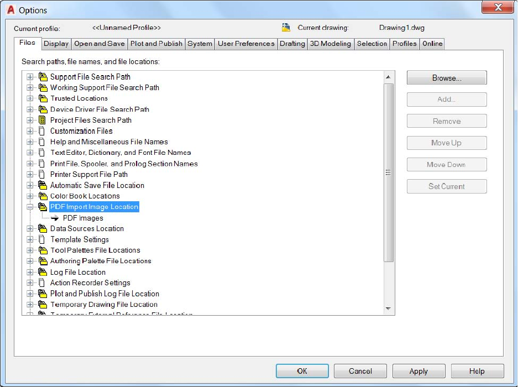The height and width of the screenshot is (387, 518).
Task: Select Printer Support File Path label
Action: pyautogui.click(x=89, y=174)
